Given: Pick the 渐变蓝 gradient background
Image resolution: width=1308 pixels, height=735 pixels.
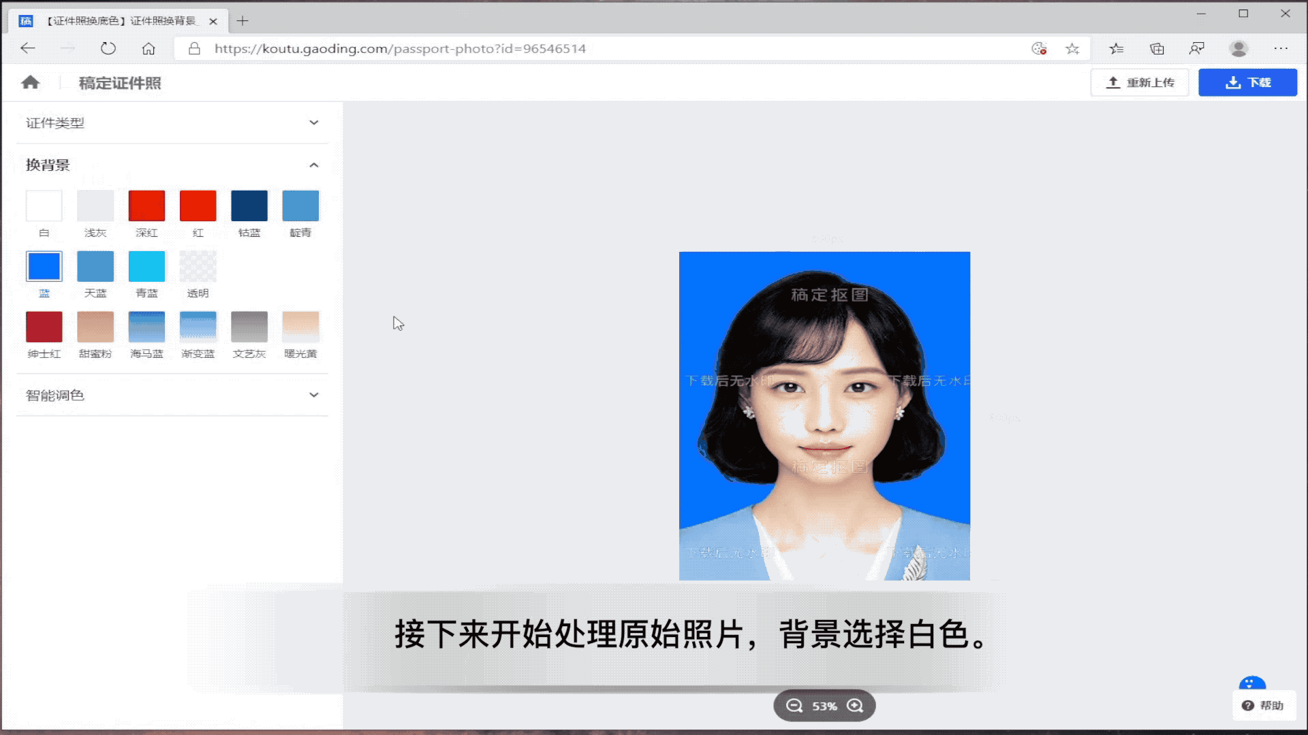Looking at the screenshot, I should [x=198, y=326].
